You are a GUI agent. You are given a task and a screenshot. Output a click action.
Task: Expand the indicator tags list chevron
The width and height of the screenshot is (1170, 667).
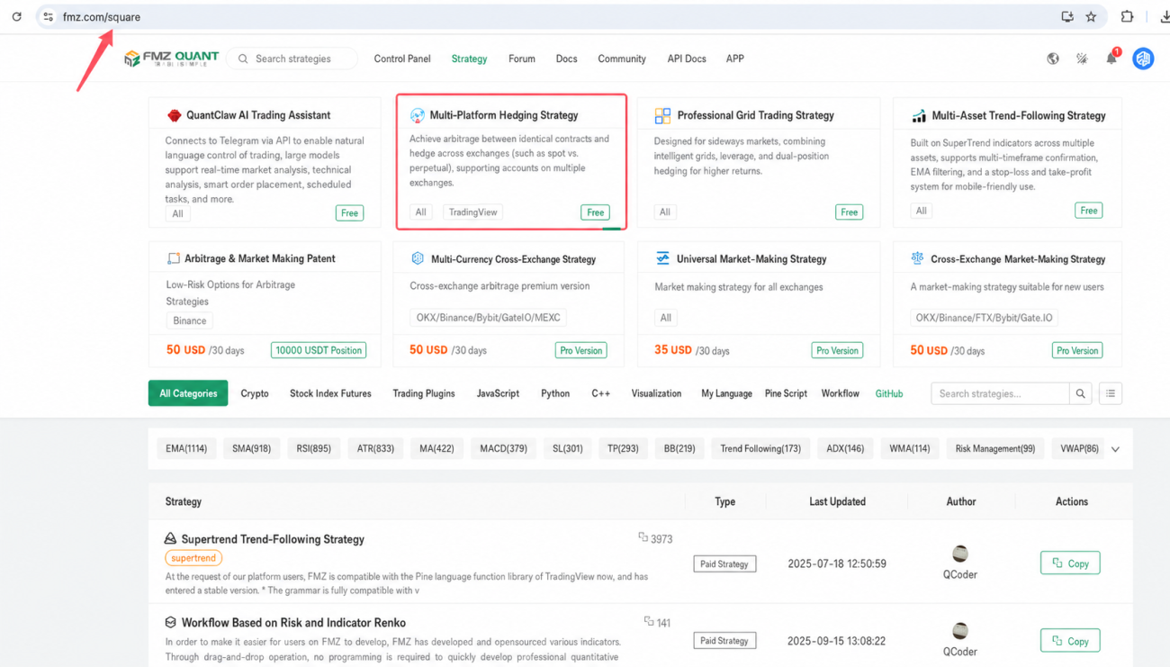point(1115,449)
